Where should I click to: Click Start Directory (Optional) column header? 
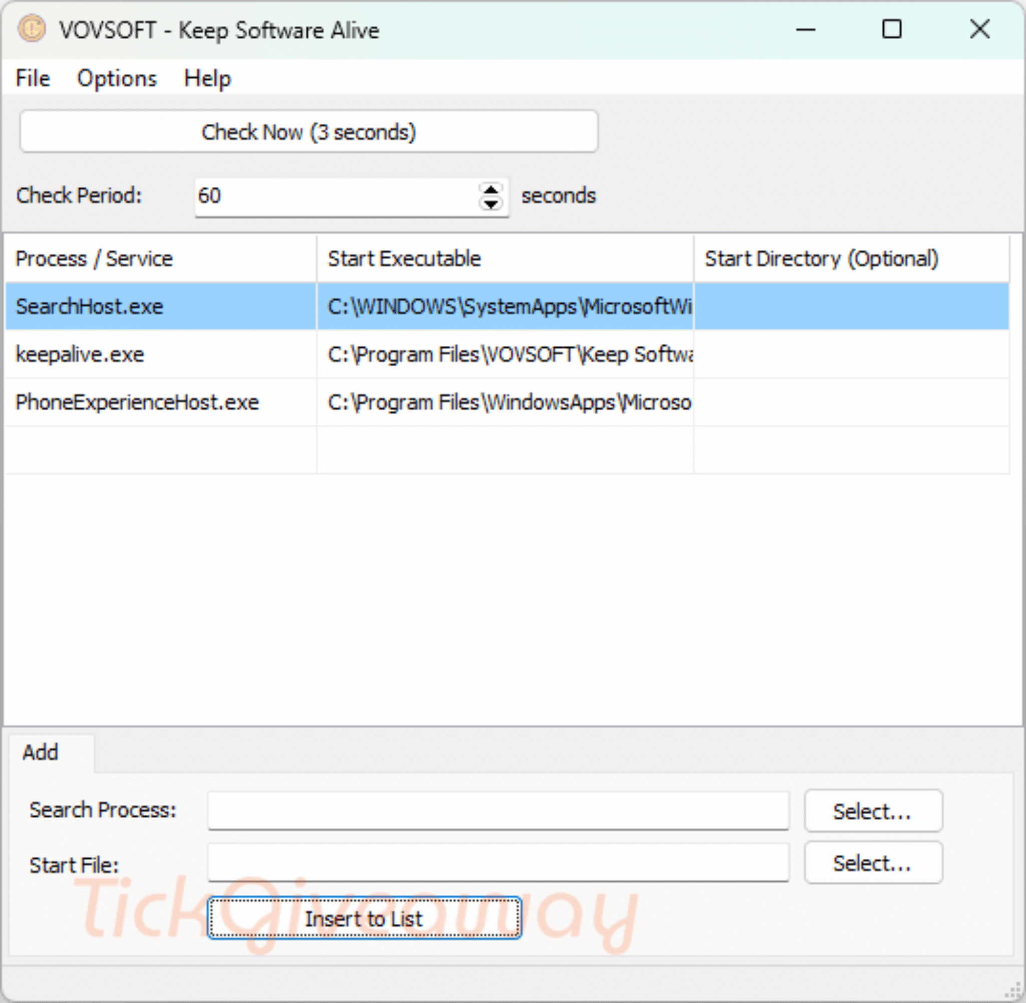coord(852,259)
